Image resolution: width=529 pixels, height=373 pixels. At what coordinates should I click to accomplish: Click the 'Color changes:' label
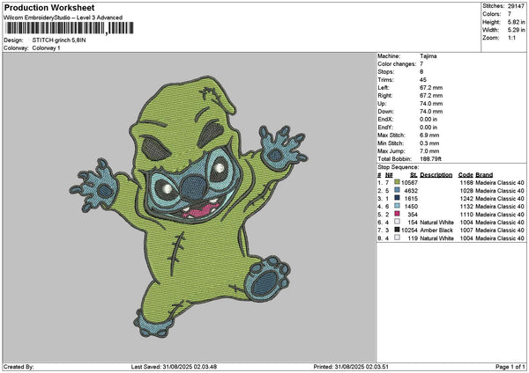[397, 64]
